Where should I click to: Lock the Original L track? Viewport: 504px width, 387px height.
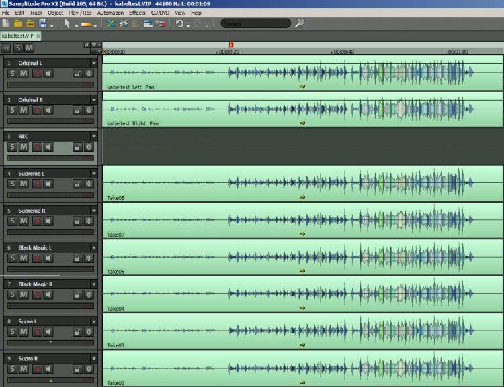pos(77,72)
